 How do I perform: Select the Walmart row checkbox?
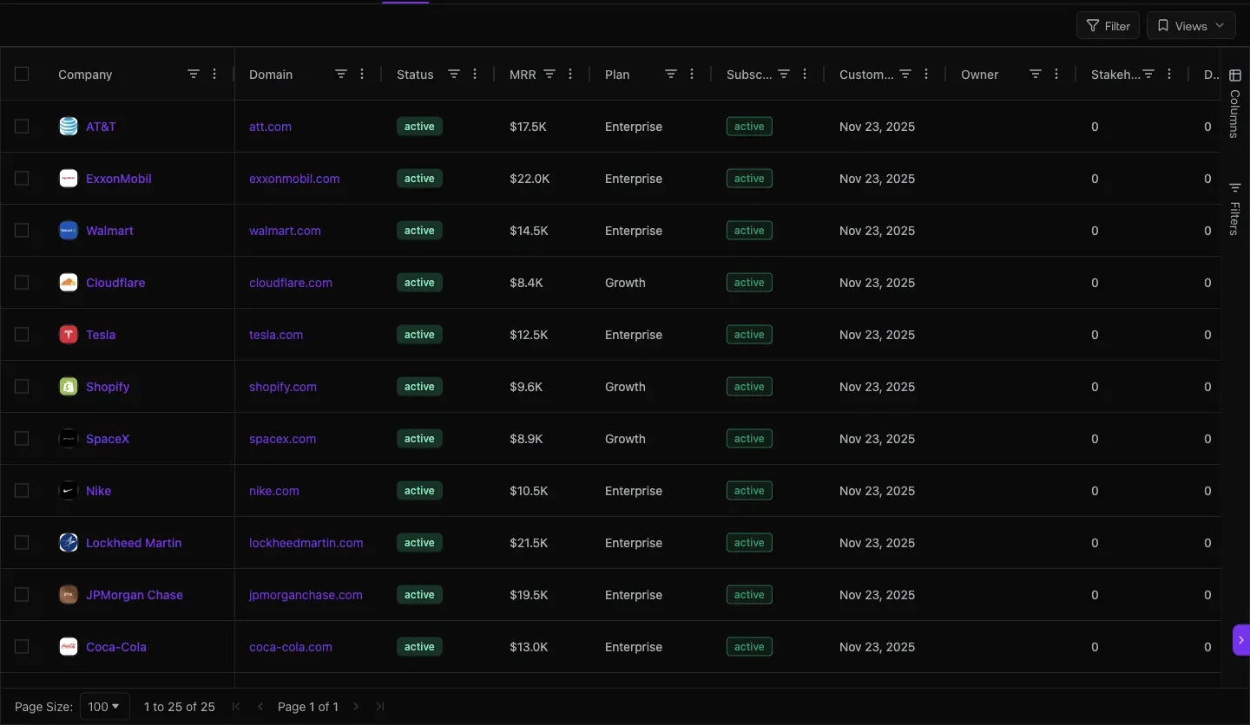[x=22, y=231]
